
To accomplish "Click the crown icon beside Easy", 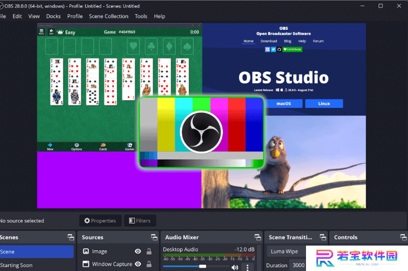I will tap(60, 32).
